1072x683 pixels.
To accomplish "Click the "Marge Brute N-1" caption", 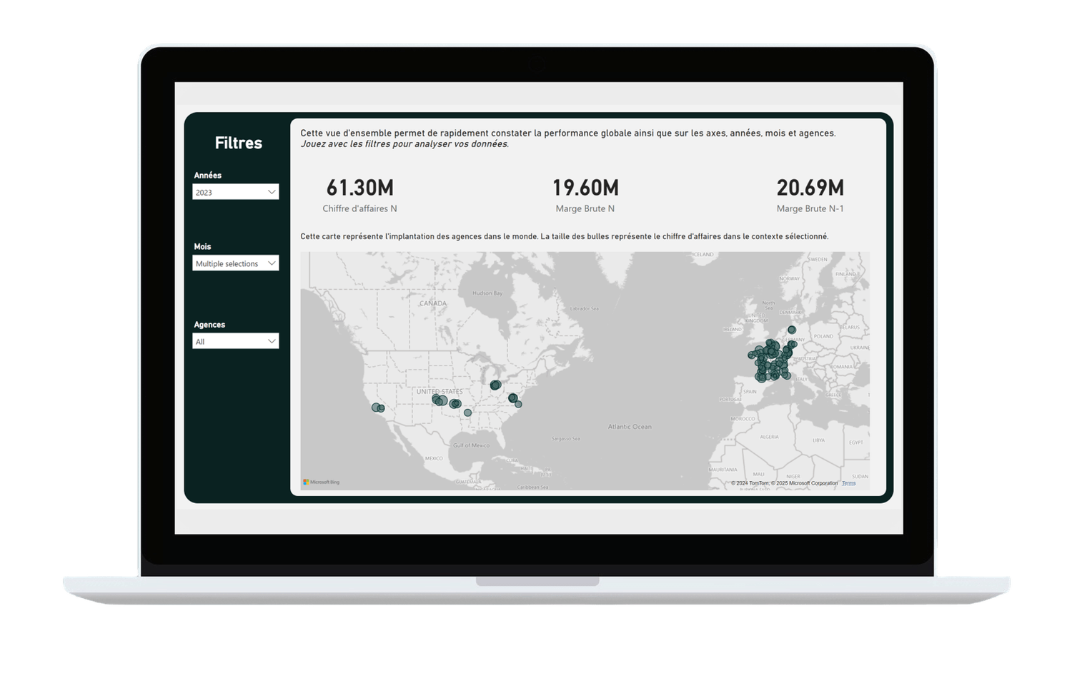I will click(x=810, y=208).
